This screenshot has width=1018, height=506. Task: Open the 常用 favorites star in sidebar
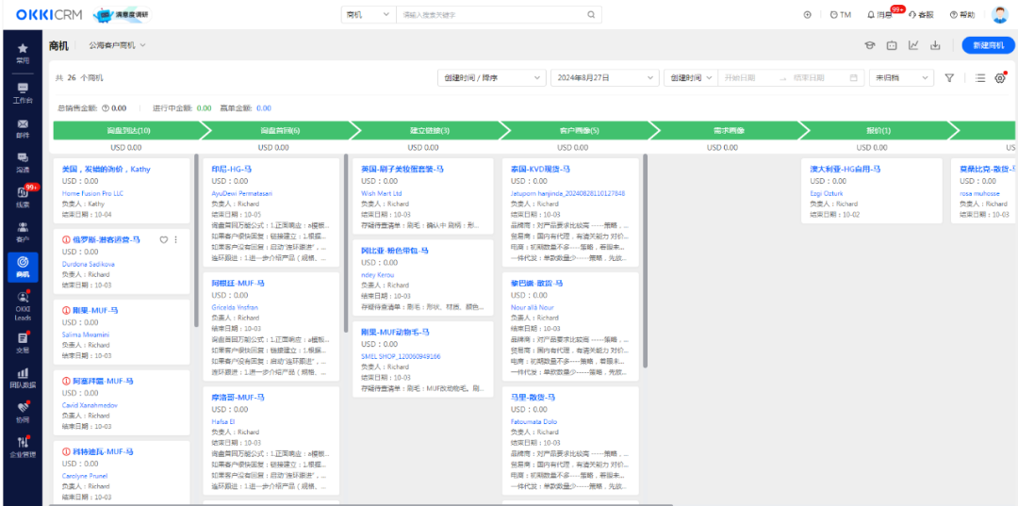[23, 53]
